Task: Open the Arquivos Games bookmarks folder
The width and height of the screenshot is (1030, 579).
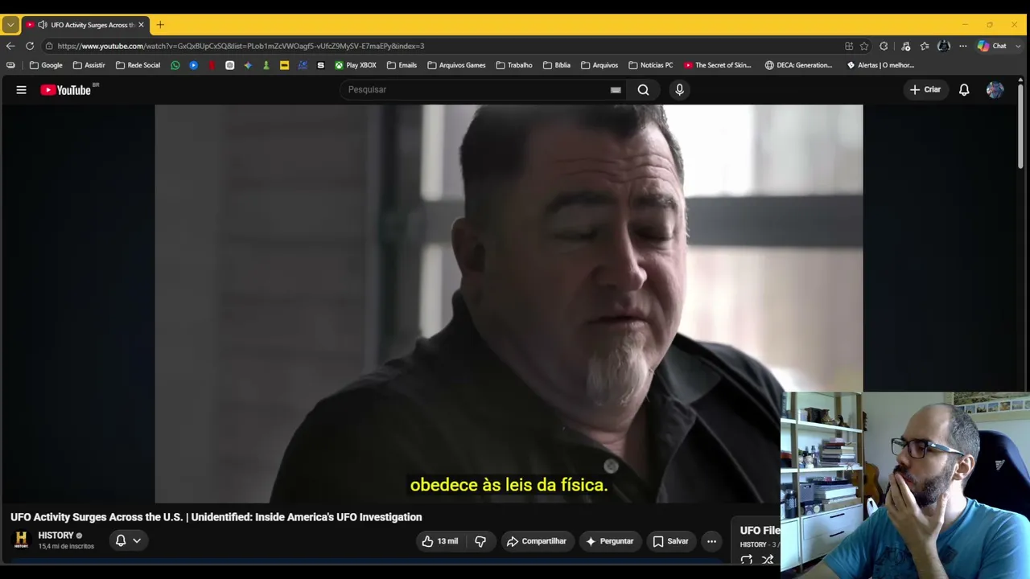Action: pos(456,65)
